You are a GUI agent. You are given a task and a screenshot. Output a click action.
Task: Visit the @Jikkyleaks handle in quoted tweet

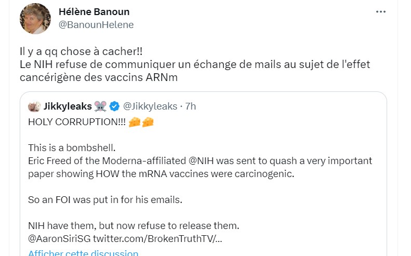coord(149,106)
